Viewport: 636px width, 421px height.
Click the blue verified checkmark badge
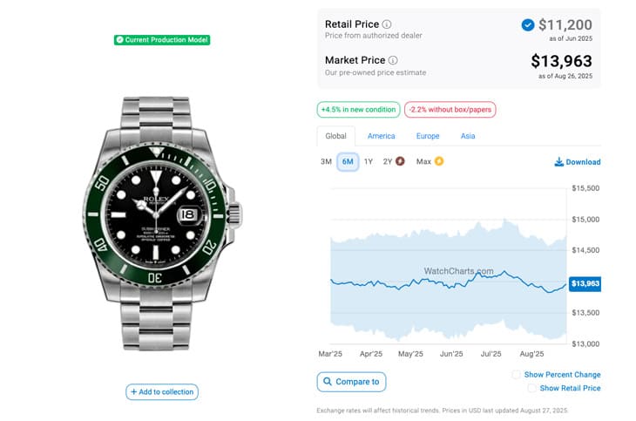(528, 25)
